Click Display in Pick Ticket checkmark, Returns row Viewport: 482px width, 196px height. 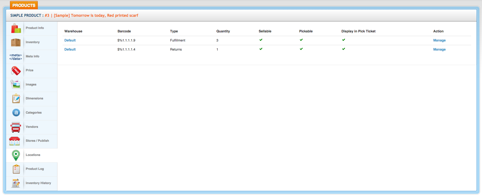344,49
